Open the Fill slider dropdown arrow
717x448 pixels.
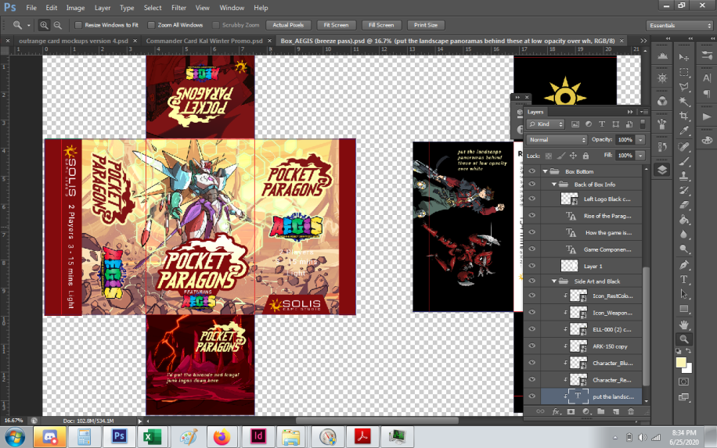pos(640,156)
